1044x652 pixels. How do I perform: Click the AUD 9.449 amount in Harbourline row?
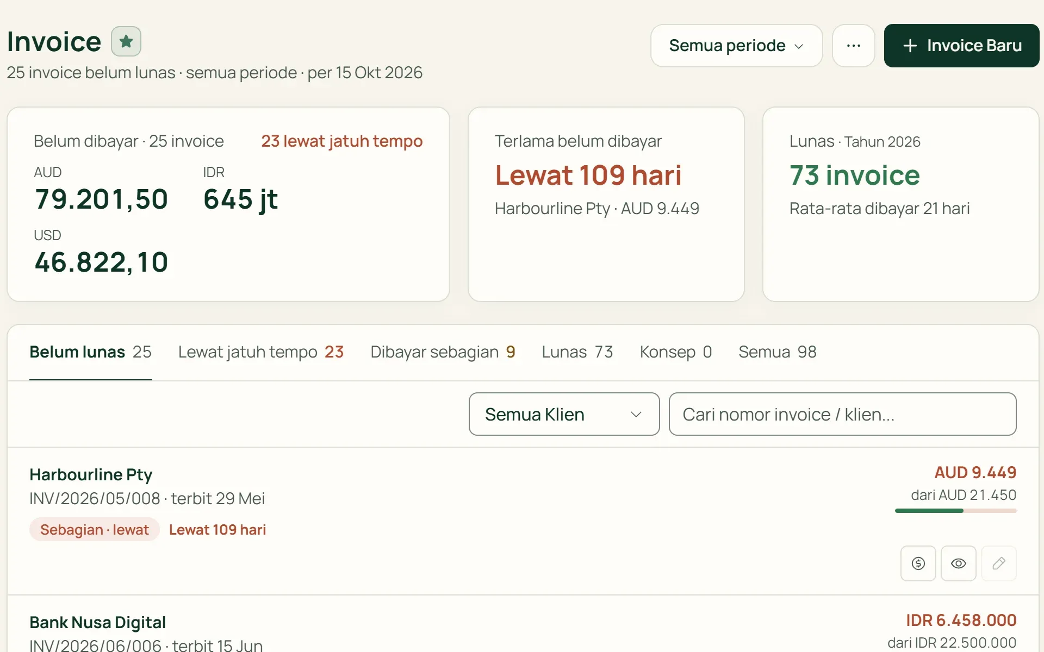click(975, 473)
